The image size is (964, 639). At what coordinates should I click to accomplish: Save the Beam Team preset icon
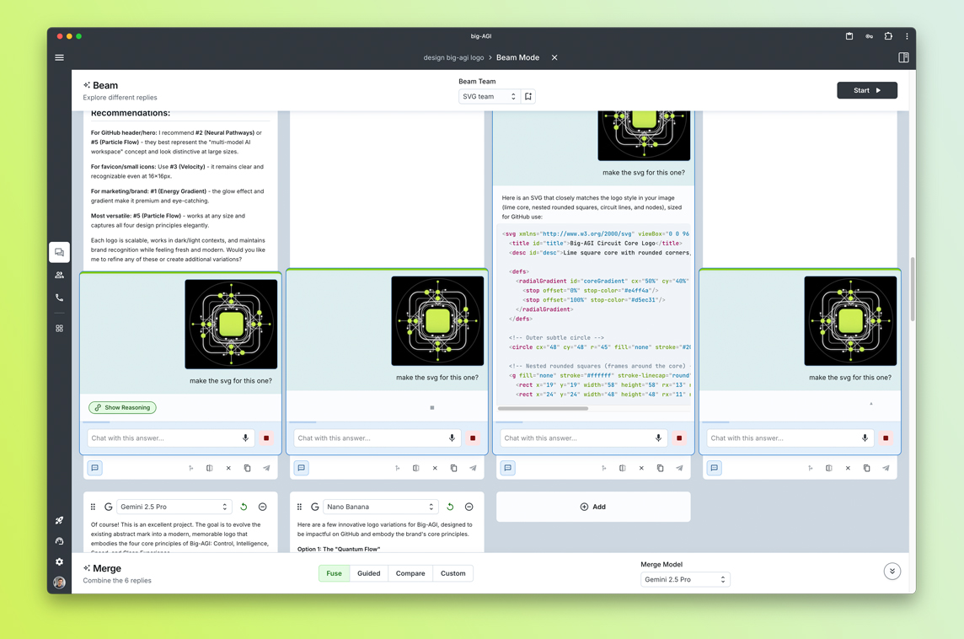pyautogui.click(x=528, y=97)
